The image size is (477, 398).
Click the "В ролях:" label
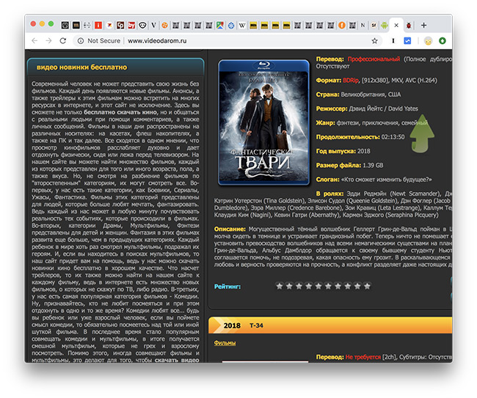329,194
